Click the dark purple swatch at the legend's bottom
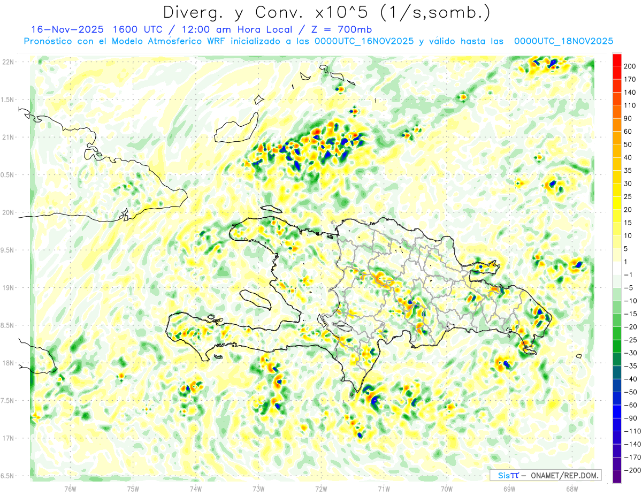The width and height of the screenshot is (642, 496). tap(617, 477)
